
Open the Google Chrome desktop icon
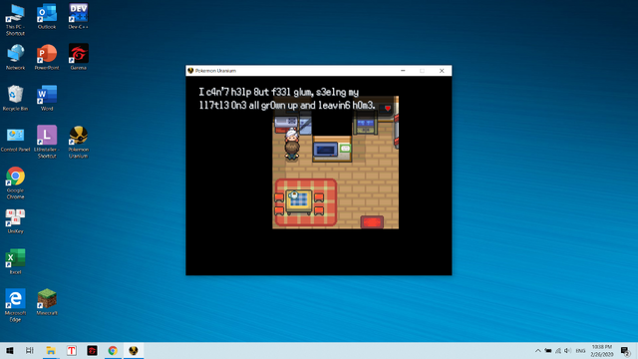pos(15,182)
